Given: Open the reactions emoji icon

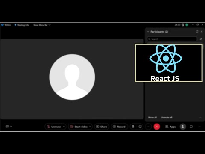Looking at the screenshot, I should (140, 127).
